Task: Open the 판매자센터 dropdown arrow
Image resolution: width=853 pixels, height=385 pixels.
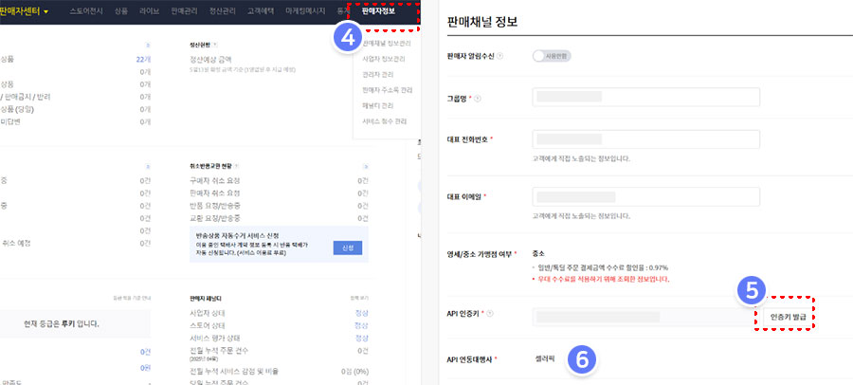Action: point(46,11)
